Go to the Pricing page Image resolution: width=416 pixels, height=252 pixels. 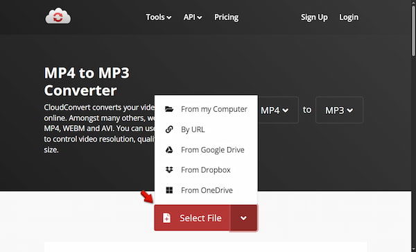(x=226, y=17)
